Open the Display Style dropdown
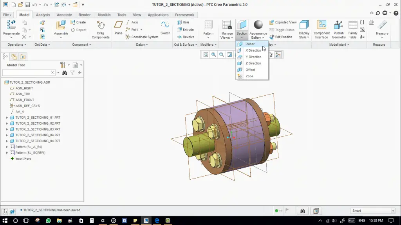Image resolution: width=401 pixels, height=225 pixels. [x=304, y=37]
